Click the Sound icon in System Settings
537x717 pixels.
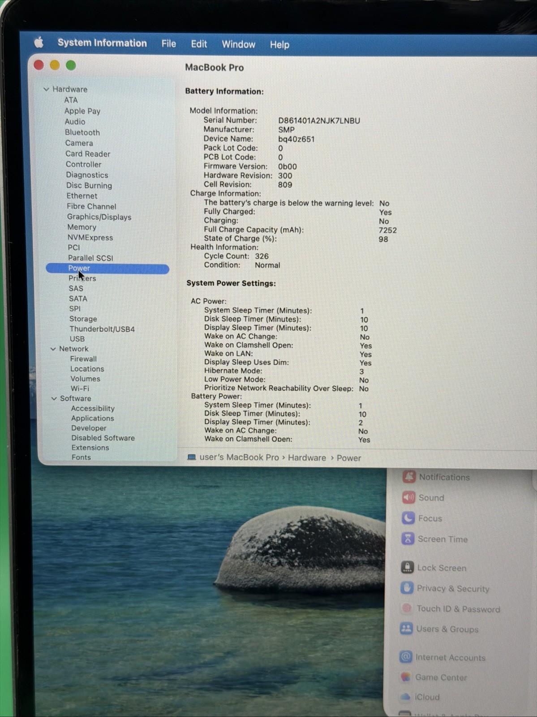[x=408, y=497]
